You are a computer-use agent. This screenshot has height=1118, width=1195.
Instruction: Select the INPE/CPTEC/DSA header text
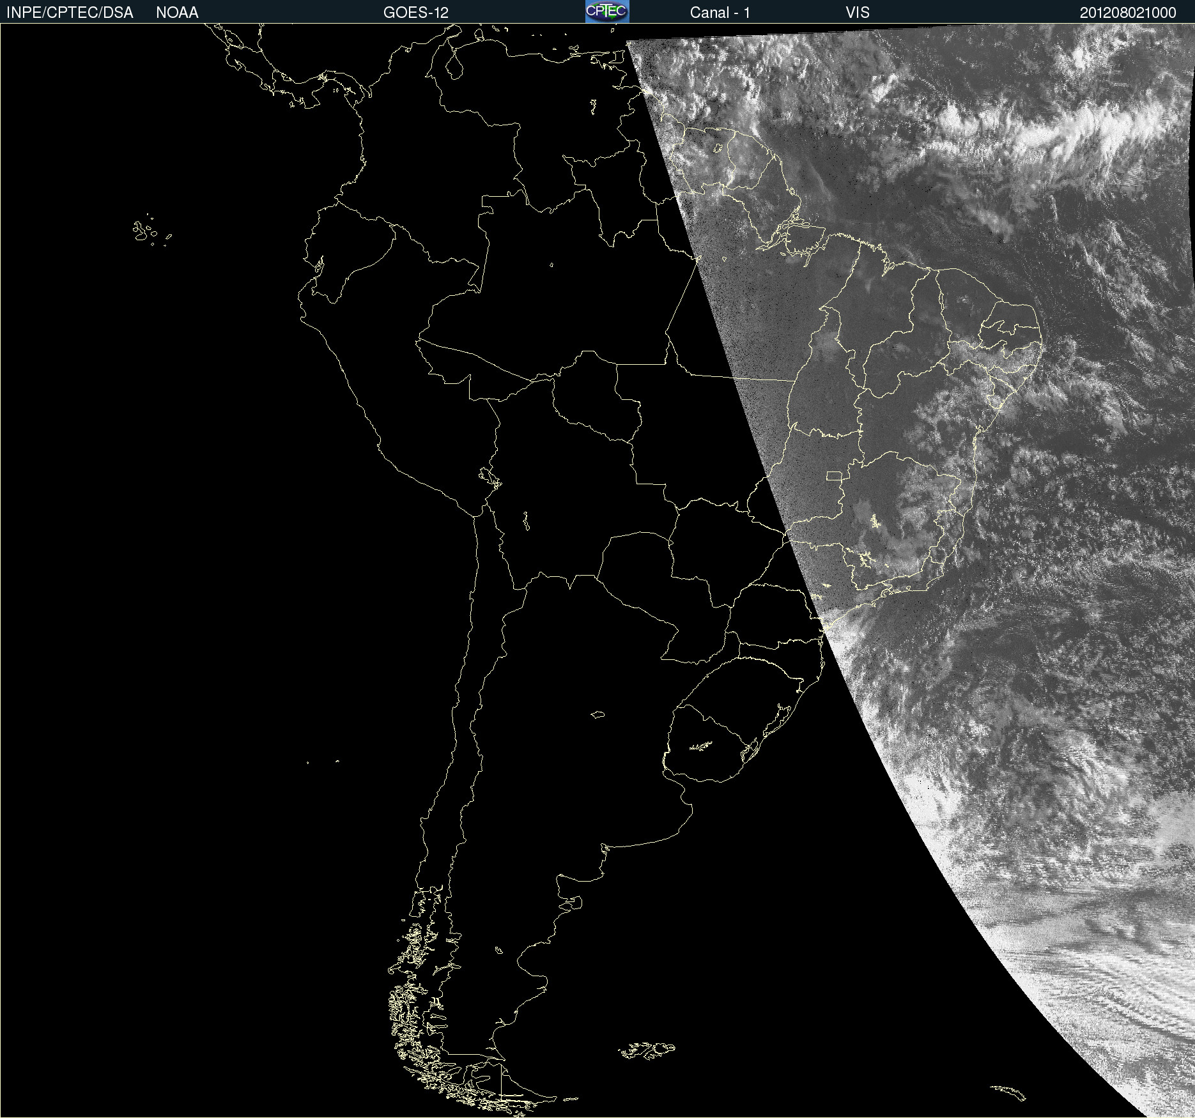pos(70,13)
